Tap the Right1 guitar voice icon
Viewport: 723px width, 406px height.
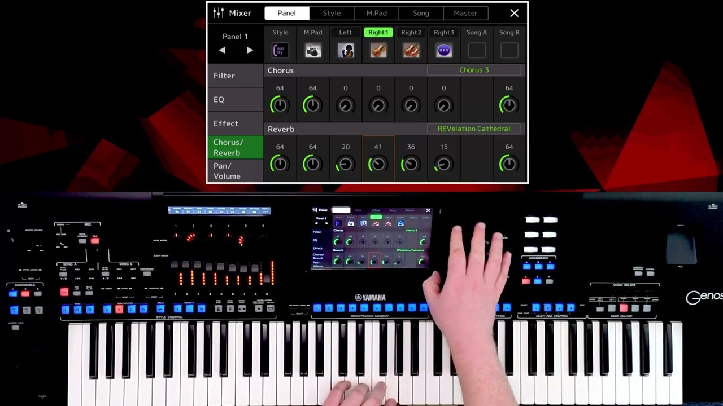tap(378, 51)
